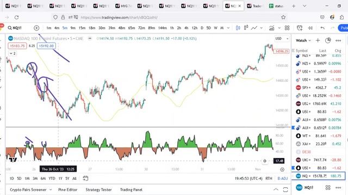Add a symbol to compare with plus icon
The width and height of the screenshot is (348, 195).
pyautogui.click(x=36, y=28)
